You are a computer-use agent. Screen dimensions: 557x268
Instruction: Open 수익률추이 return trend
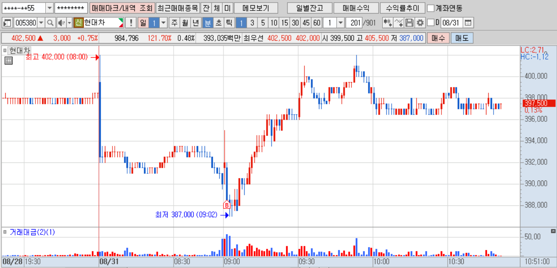(402, 8)
